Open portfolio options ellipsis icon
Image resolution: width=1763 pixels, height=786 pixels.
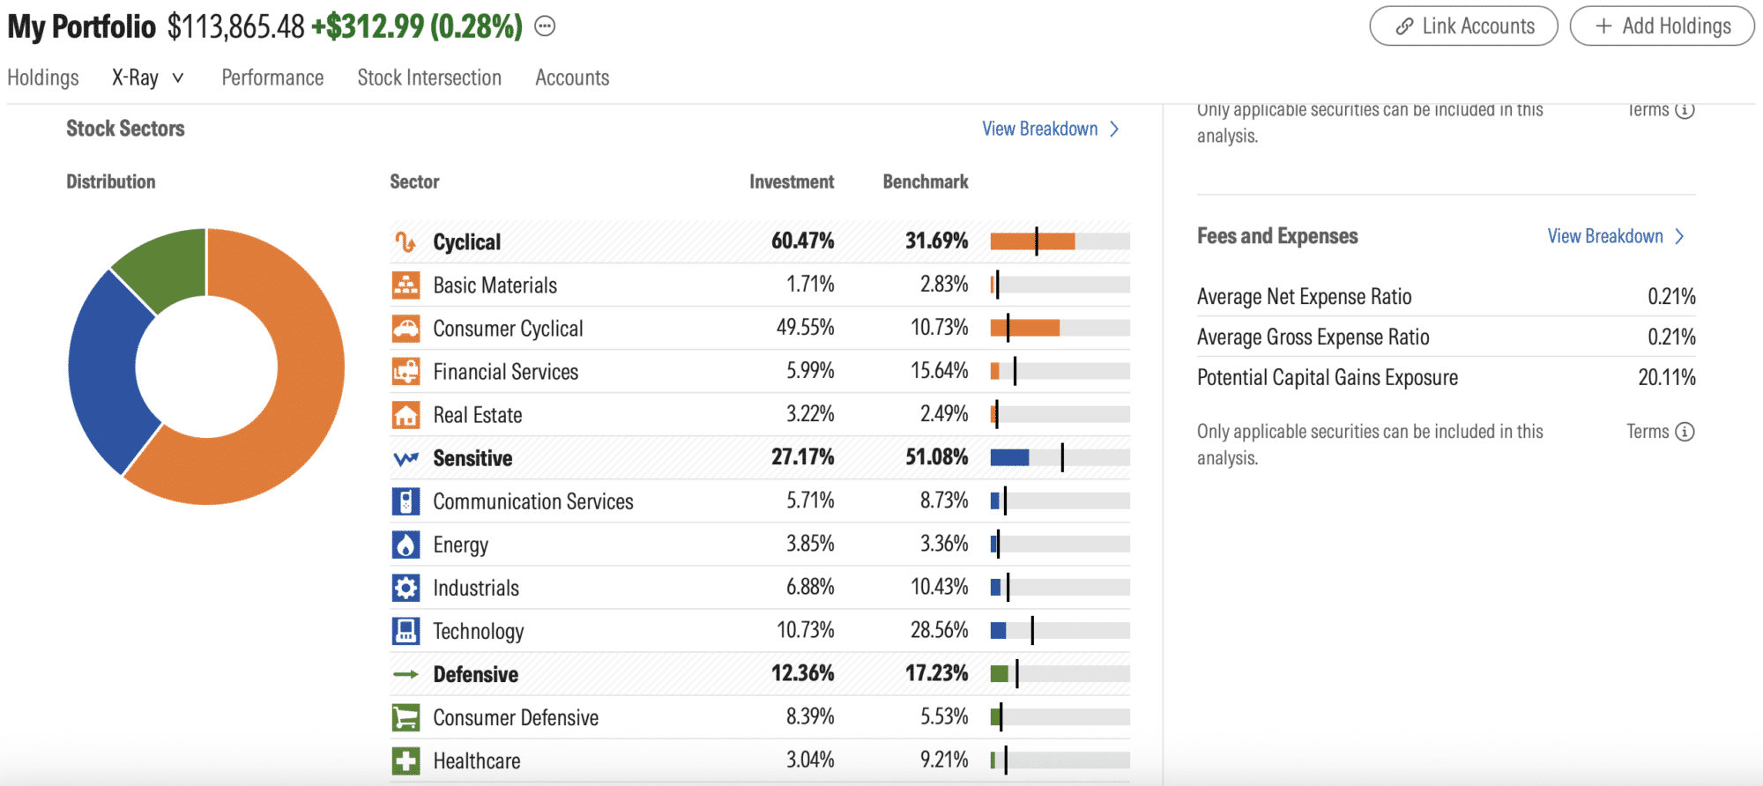(x=545, y=26)
